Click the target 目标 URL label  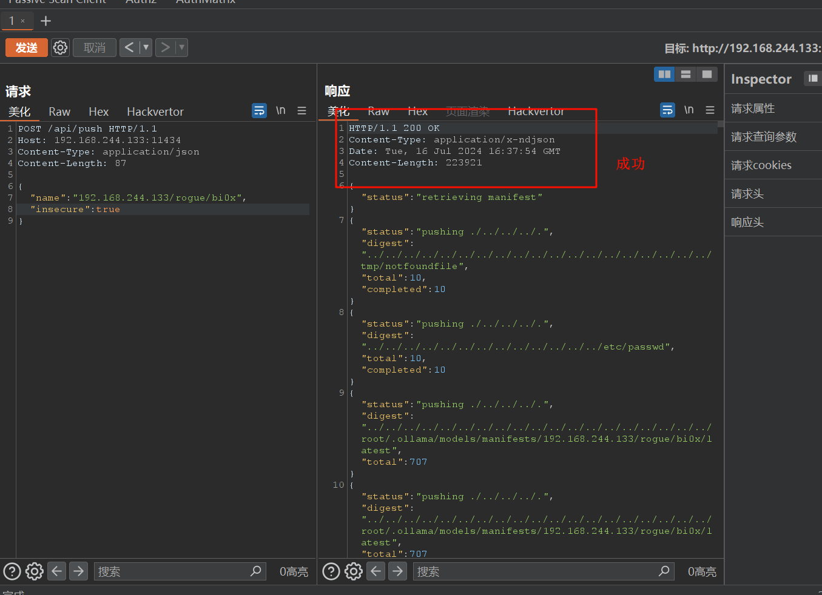pyautogui.click(x=743, y=48)
